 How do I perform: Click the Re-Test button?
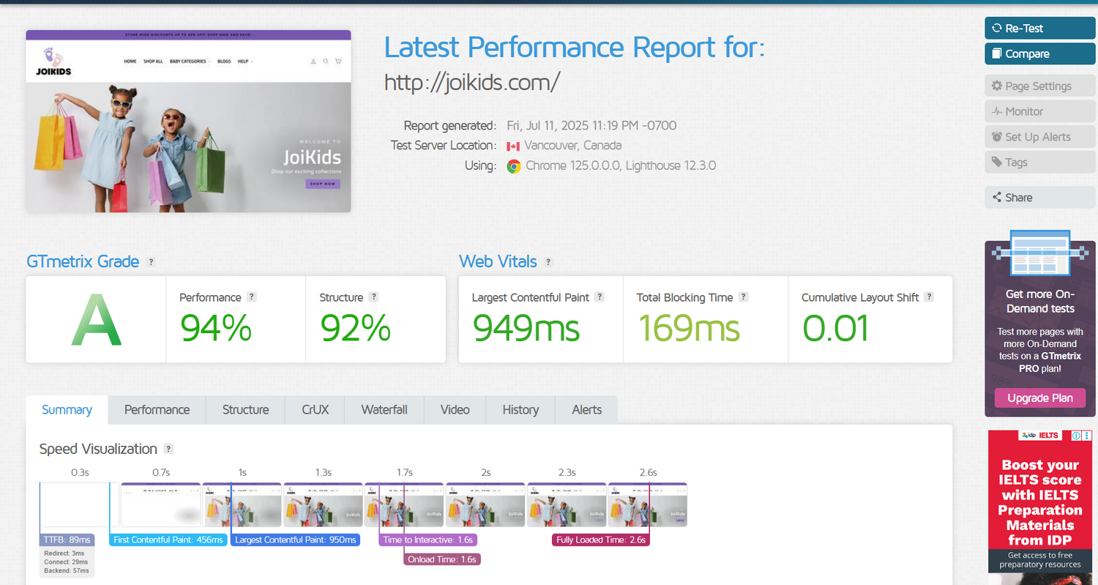1039,28
